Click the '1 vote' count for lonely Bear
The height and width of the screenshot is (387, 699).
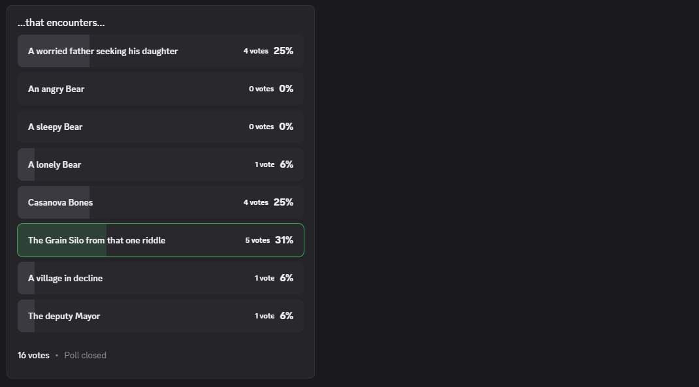click(x=265, y=164)
